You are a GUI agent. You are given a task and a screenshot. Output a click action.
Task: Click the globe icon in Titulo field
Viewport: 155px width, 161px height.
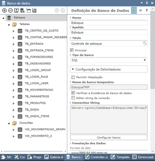click(145, 44)
